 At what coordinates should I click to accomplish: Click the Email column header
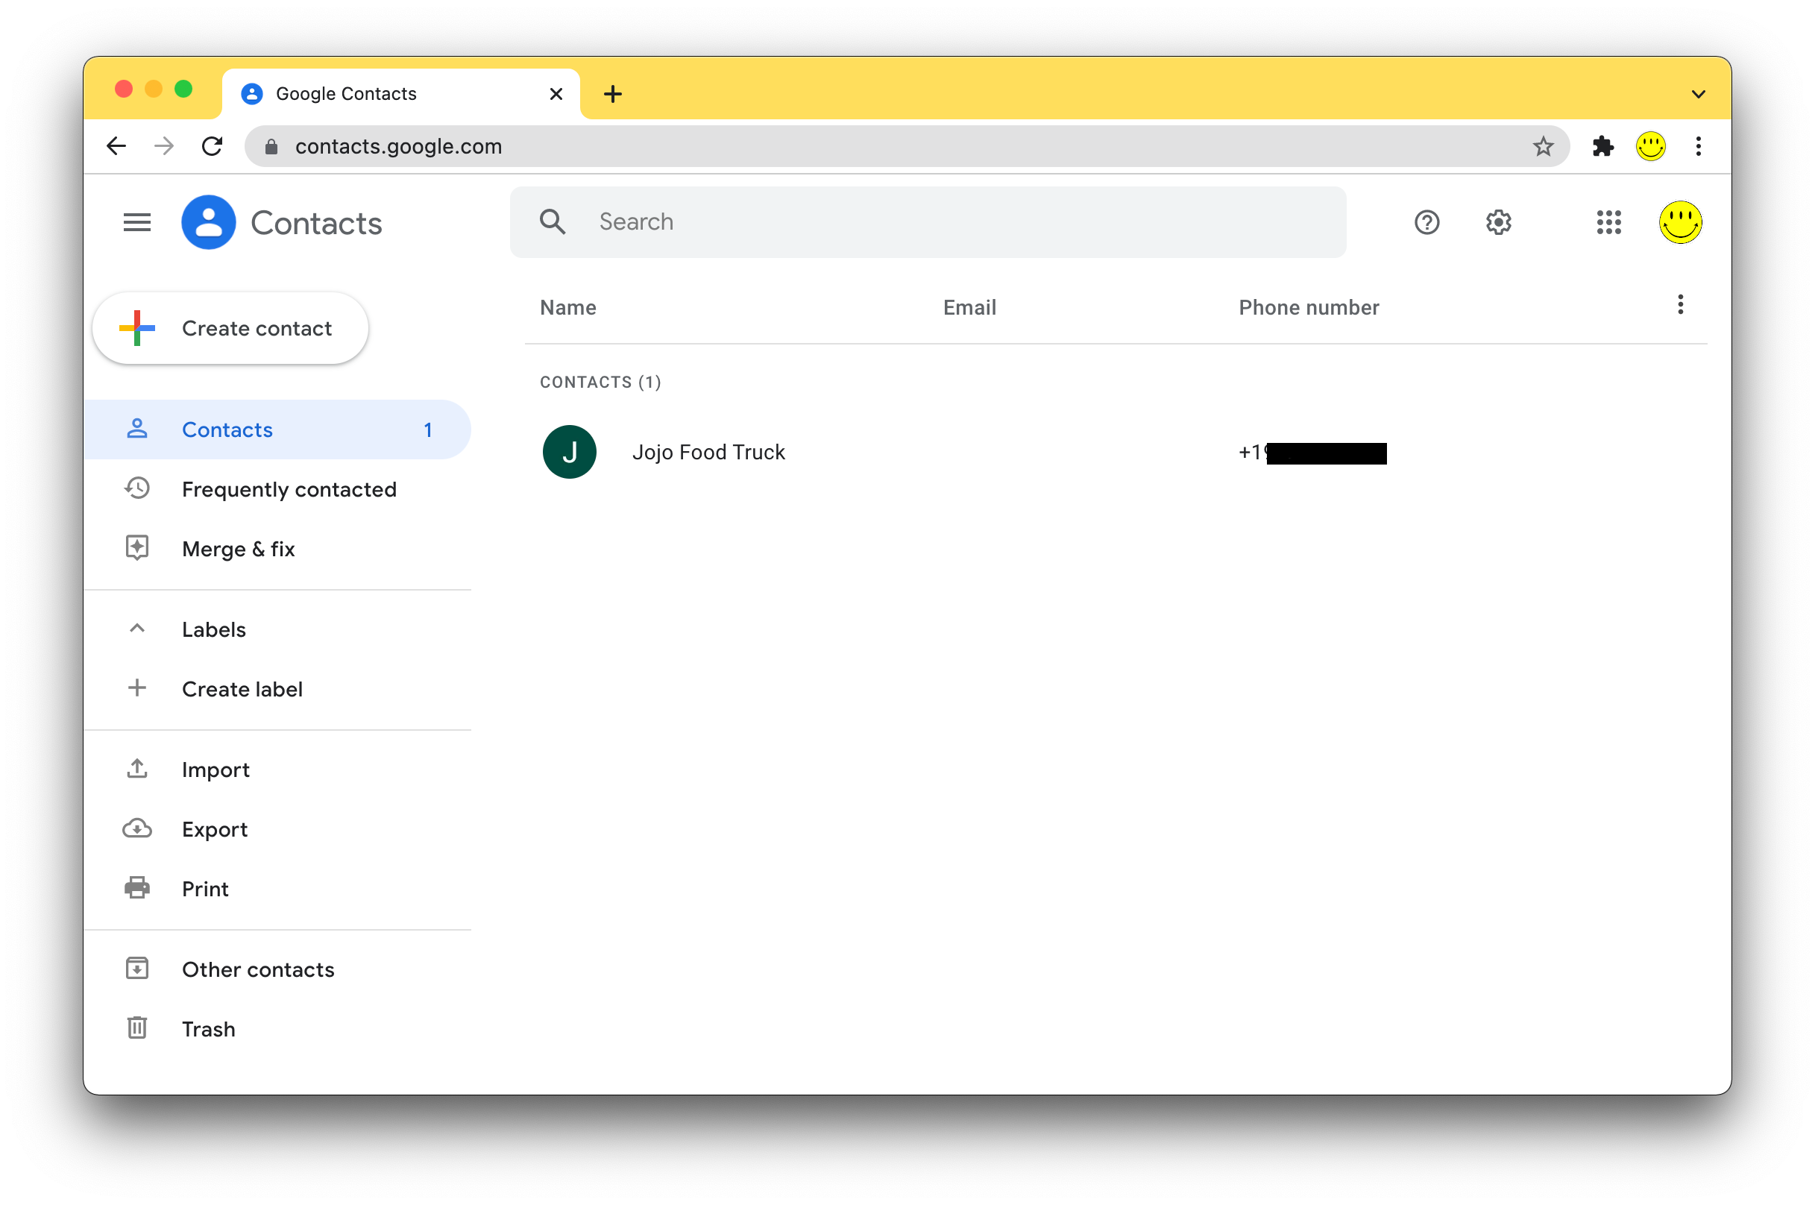(x=969, y=307)
